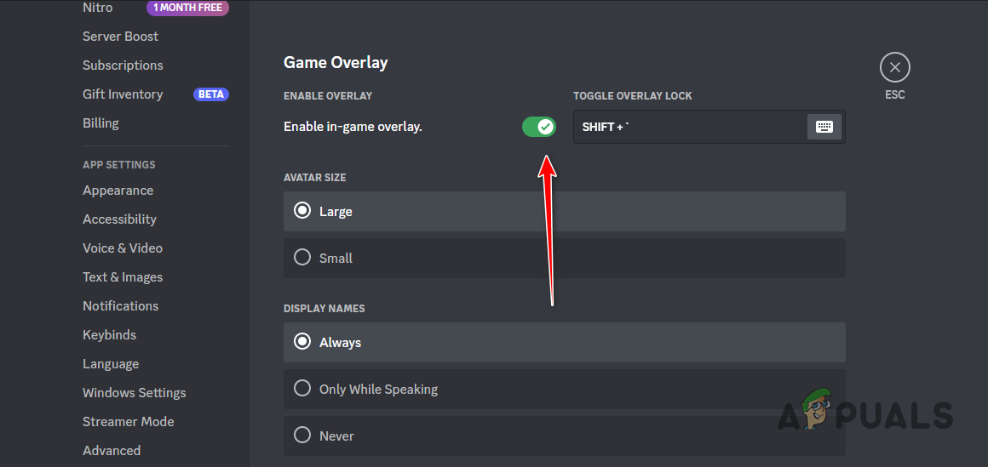Open Accessibility settings
Image resolution: width=988 pixels, height=467 pixels.
119,219
